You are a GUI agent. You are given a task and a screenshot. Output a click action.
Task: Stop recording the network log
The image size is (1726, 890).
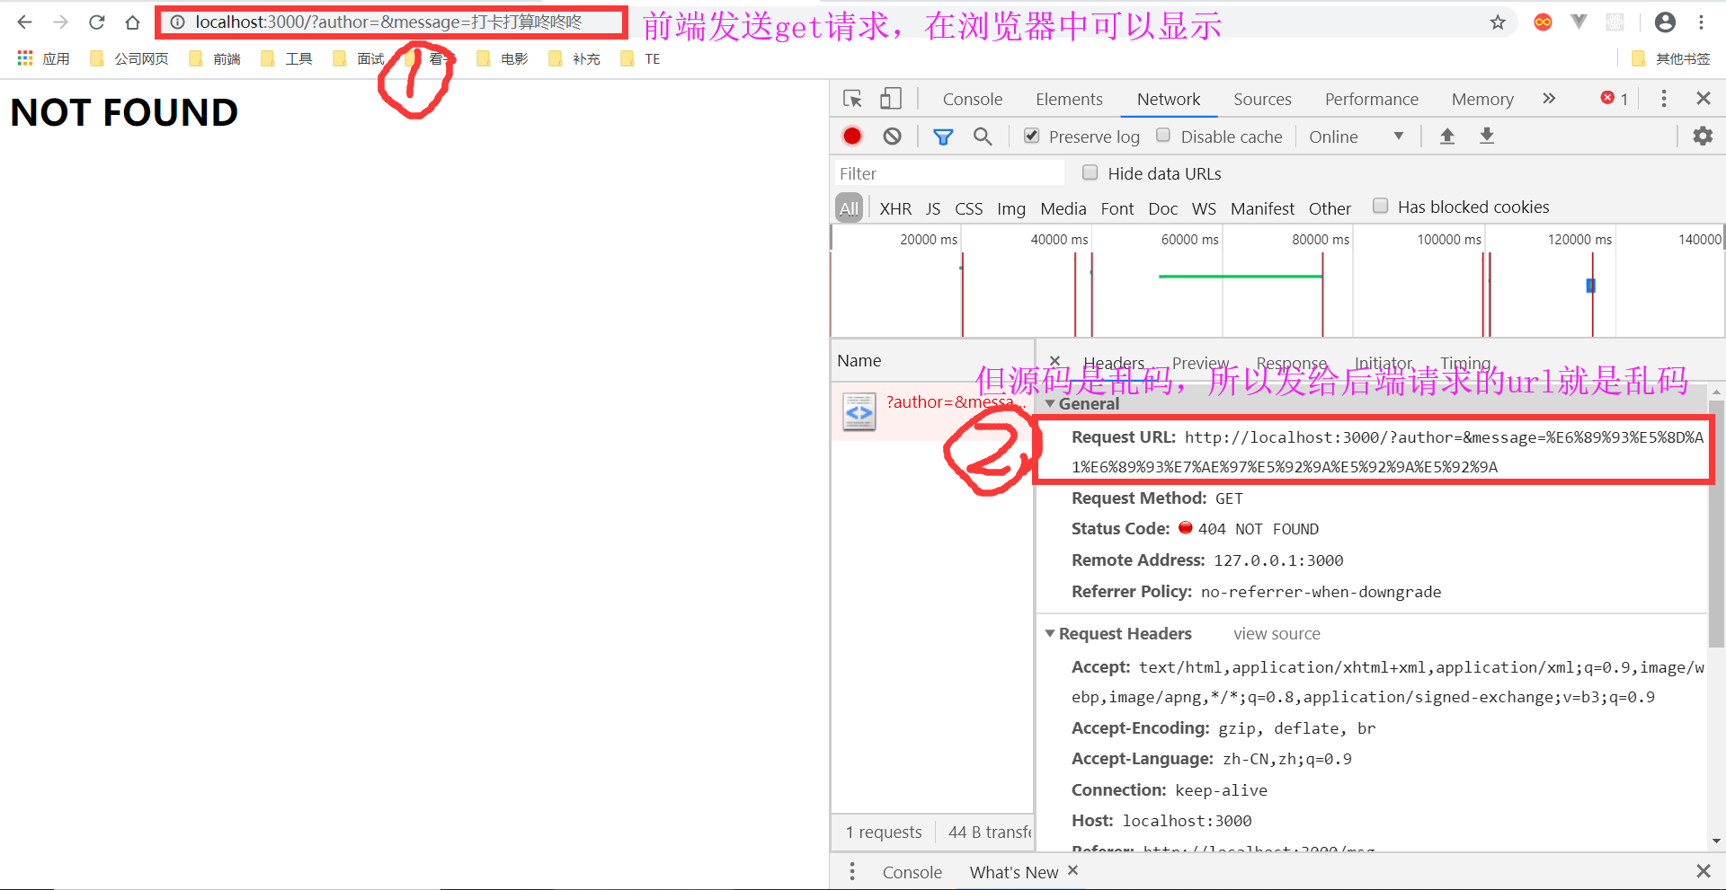click(852, 137)
